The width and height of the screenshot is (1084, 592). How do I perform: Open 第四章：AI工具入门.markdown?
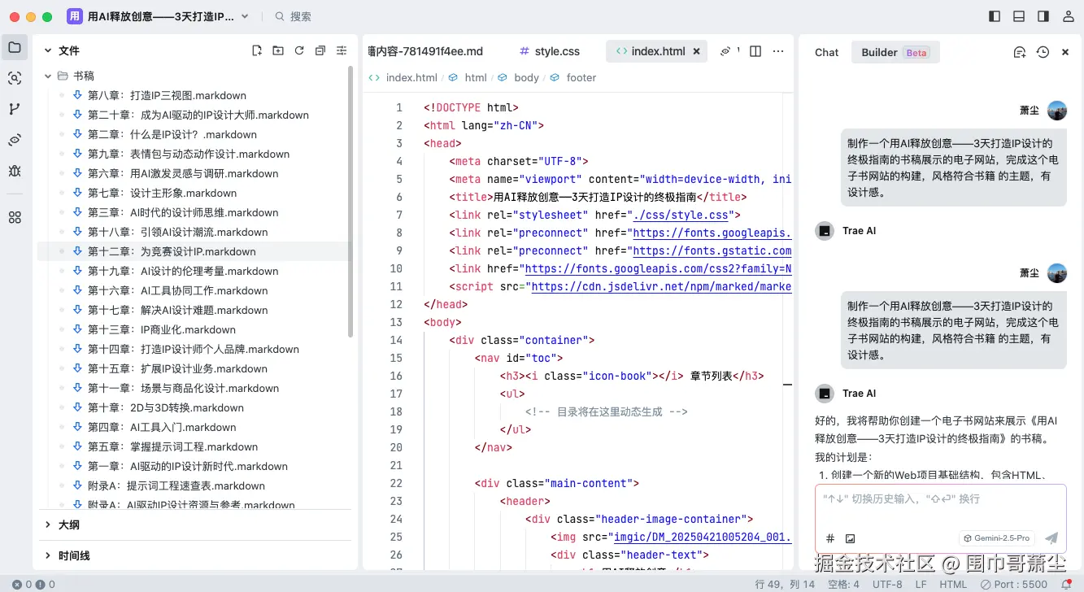click(162, 427)
